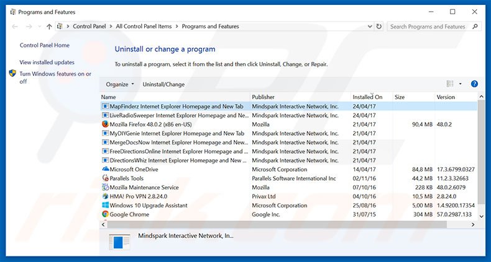Open the Organize dropdown menu
Viewport: 491px width, 262px height.
click(119, 84)
